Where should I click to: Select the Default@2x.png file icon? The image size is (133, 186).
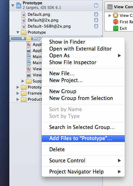tap(24, 20)
